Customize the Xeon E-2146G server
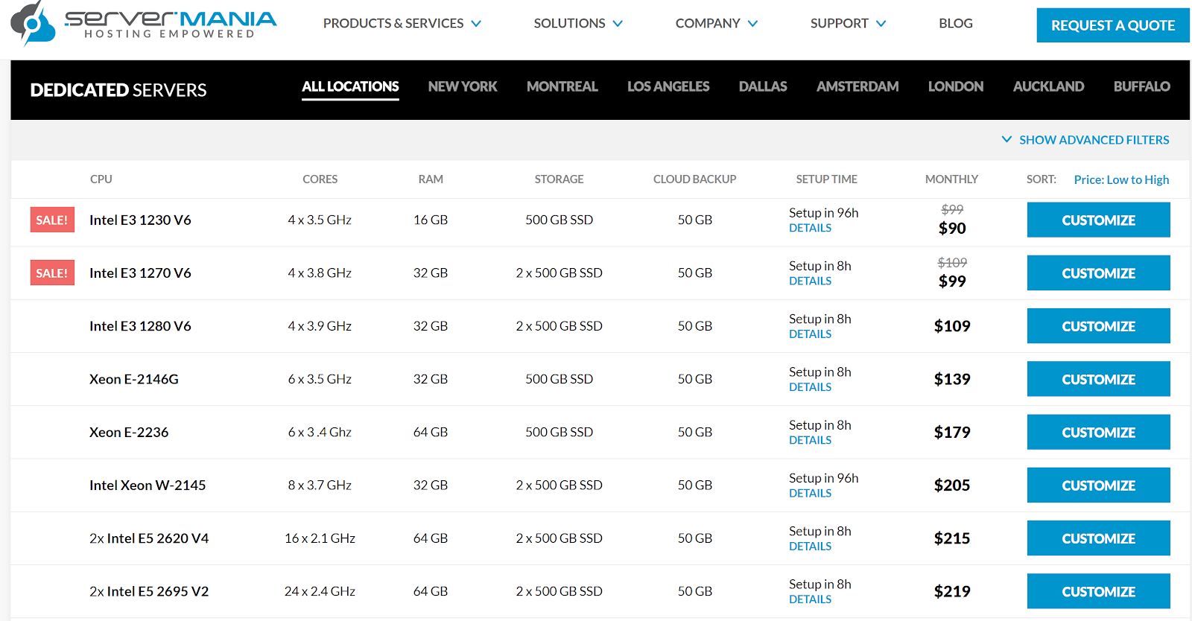Screen dimensions: 1192x621 tap(1098, 379)
